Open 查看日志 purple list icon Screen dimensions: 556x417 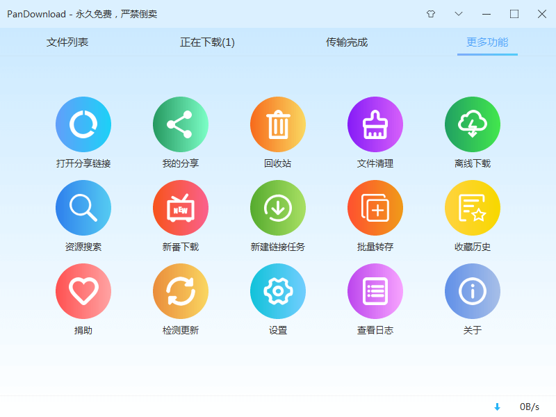point(375,291)
